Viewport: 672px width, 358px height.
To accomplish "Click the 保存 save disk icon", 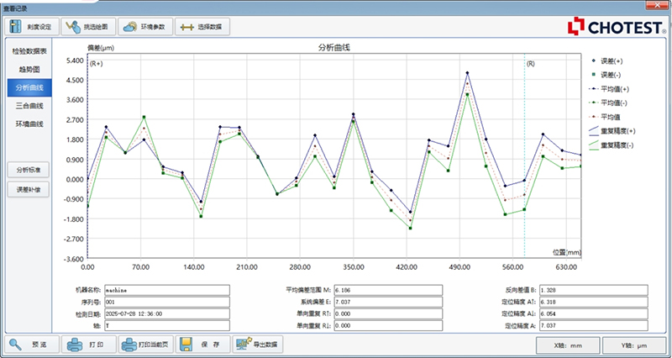I will point(186,344).
